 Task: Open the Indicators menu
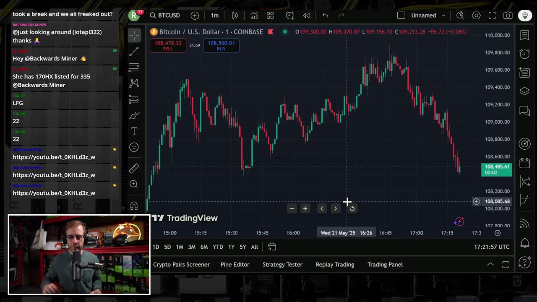[x=254, y=16]
